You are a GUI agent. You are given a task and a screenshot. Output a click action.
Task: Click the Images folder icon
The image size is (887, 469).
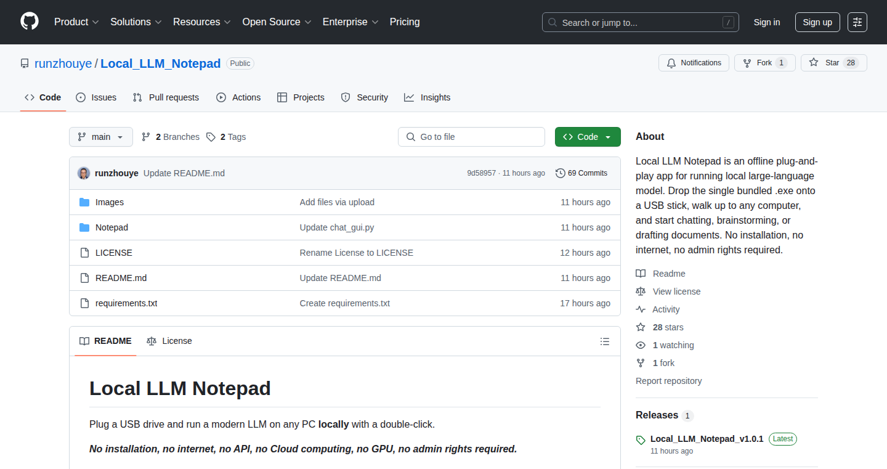(x=84, y=202)
